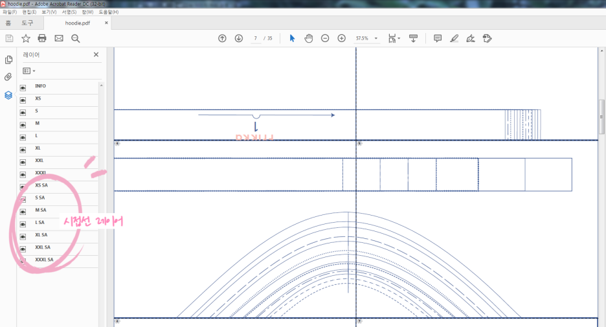Go to next page arrow icon

pyautogui.click(x=239, y=38)
